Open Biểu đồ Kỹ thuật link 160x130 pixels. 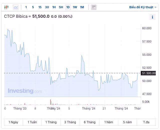[142, 7]
